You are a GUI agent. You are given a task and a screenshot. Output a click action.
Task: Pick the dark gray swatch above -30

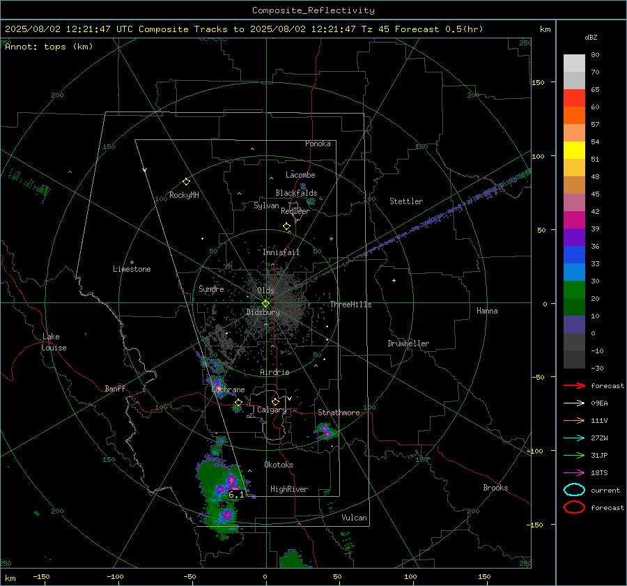pyautogui.click(x=574, y=360)
